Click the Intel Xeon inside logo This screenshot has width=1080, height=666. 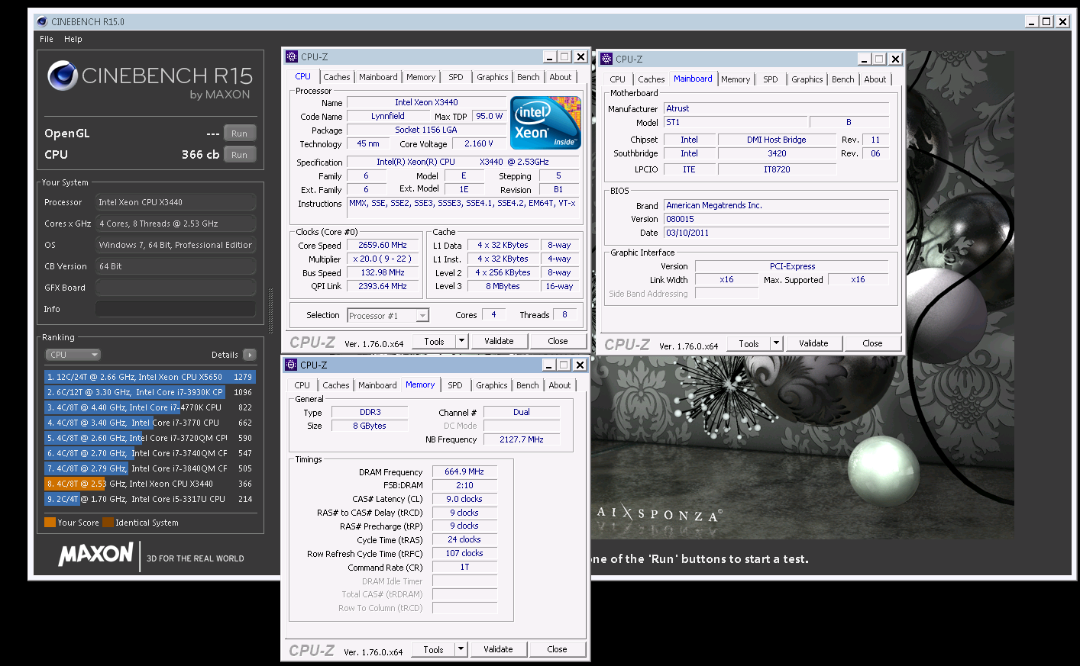pyautogui.click(x=545, y=122)
